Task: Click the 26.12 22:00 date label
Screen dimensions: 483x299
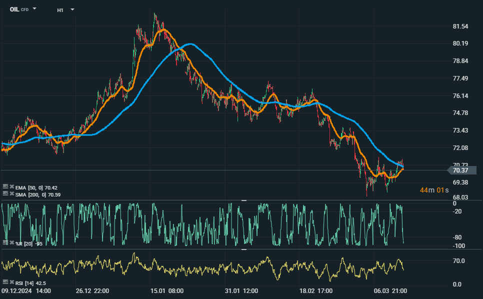Action: [x=92, y=291]
